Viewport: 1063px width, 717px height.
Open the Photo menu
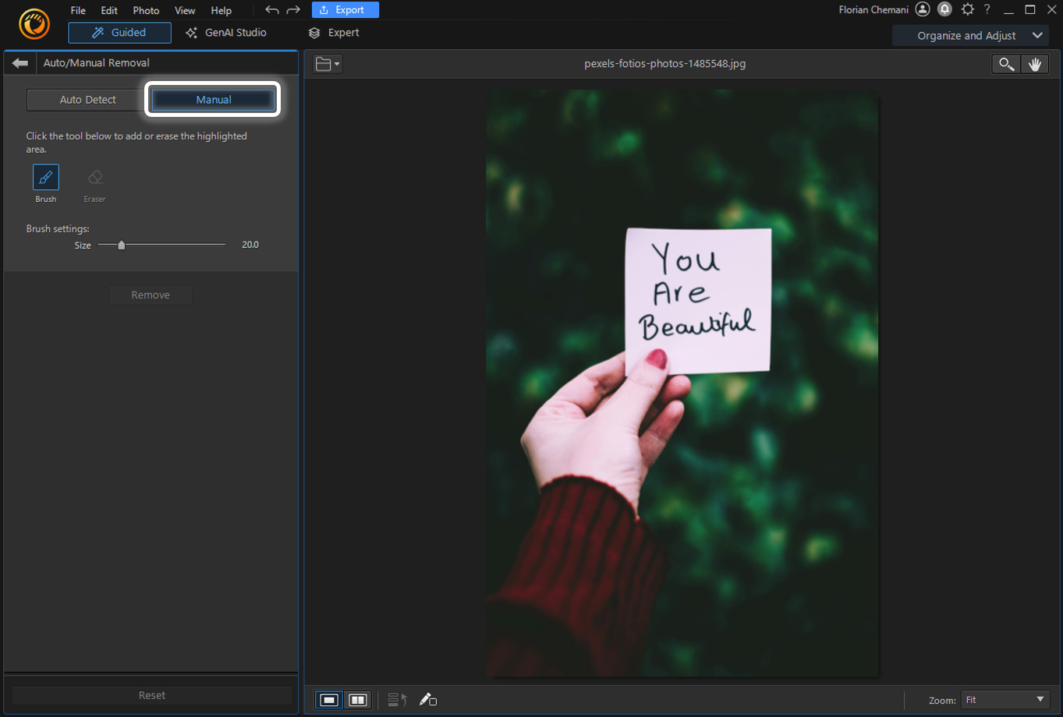pyautogui.click(x=146, y=10)
